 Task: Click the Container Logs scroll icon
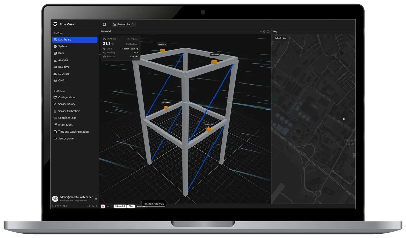[x=55, y=118]
